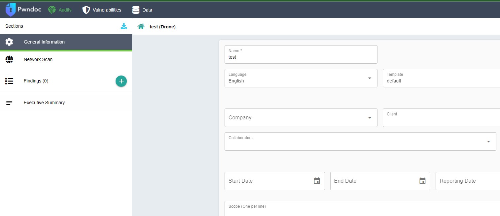This screenshot has height=216, width=500.
Task: Click the "Sections" header label
Action: coord(14,26)
